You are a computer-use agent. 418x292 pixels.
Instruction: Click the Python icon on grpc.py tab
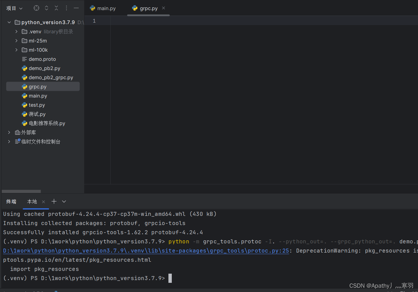coord(135,8)
